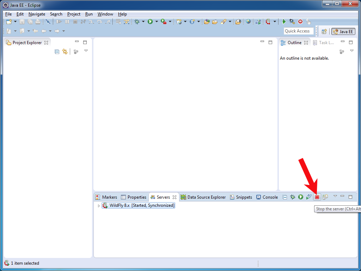Click the Launch Web Services Explorer icon
The height and width of the screenshot is (271, 361).
(258, 22)
